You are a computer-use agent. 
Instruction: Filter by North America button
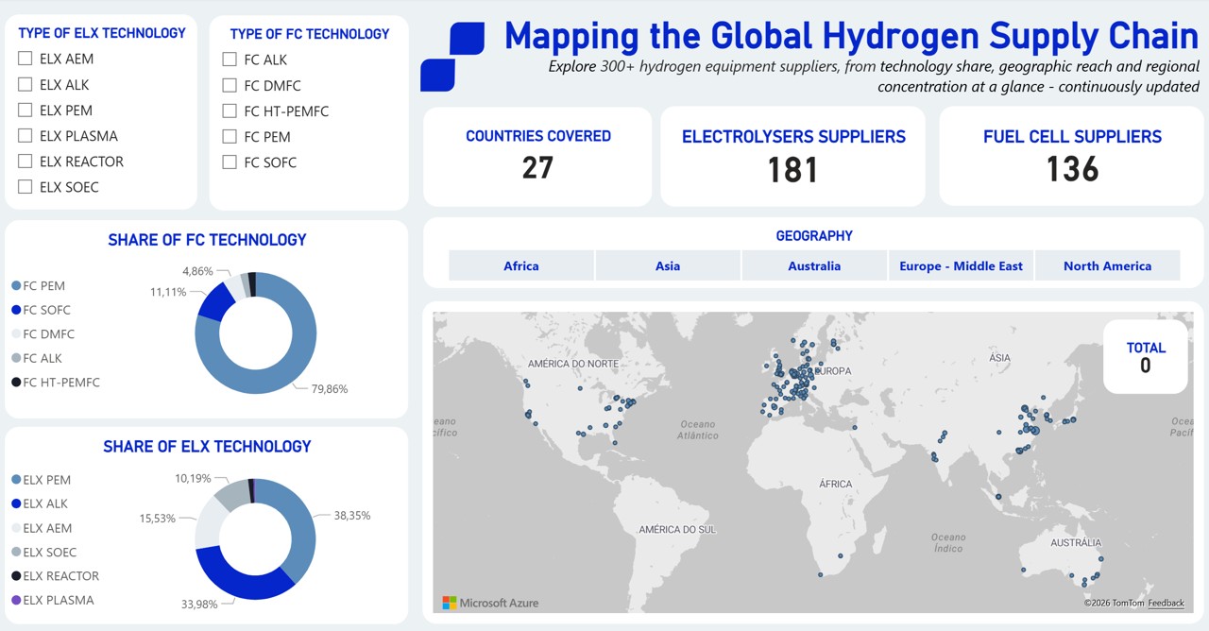(x=1107, y=266)
